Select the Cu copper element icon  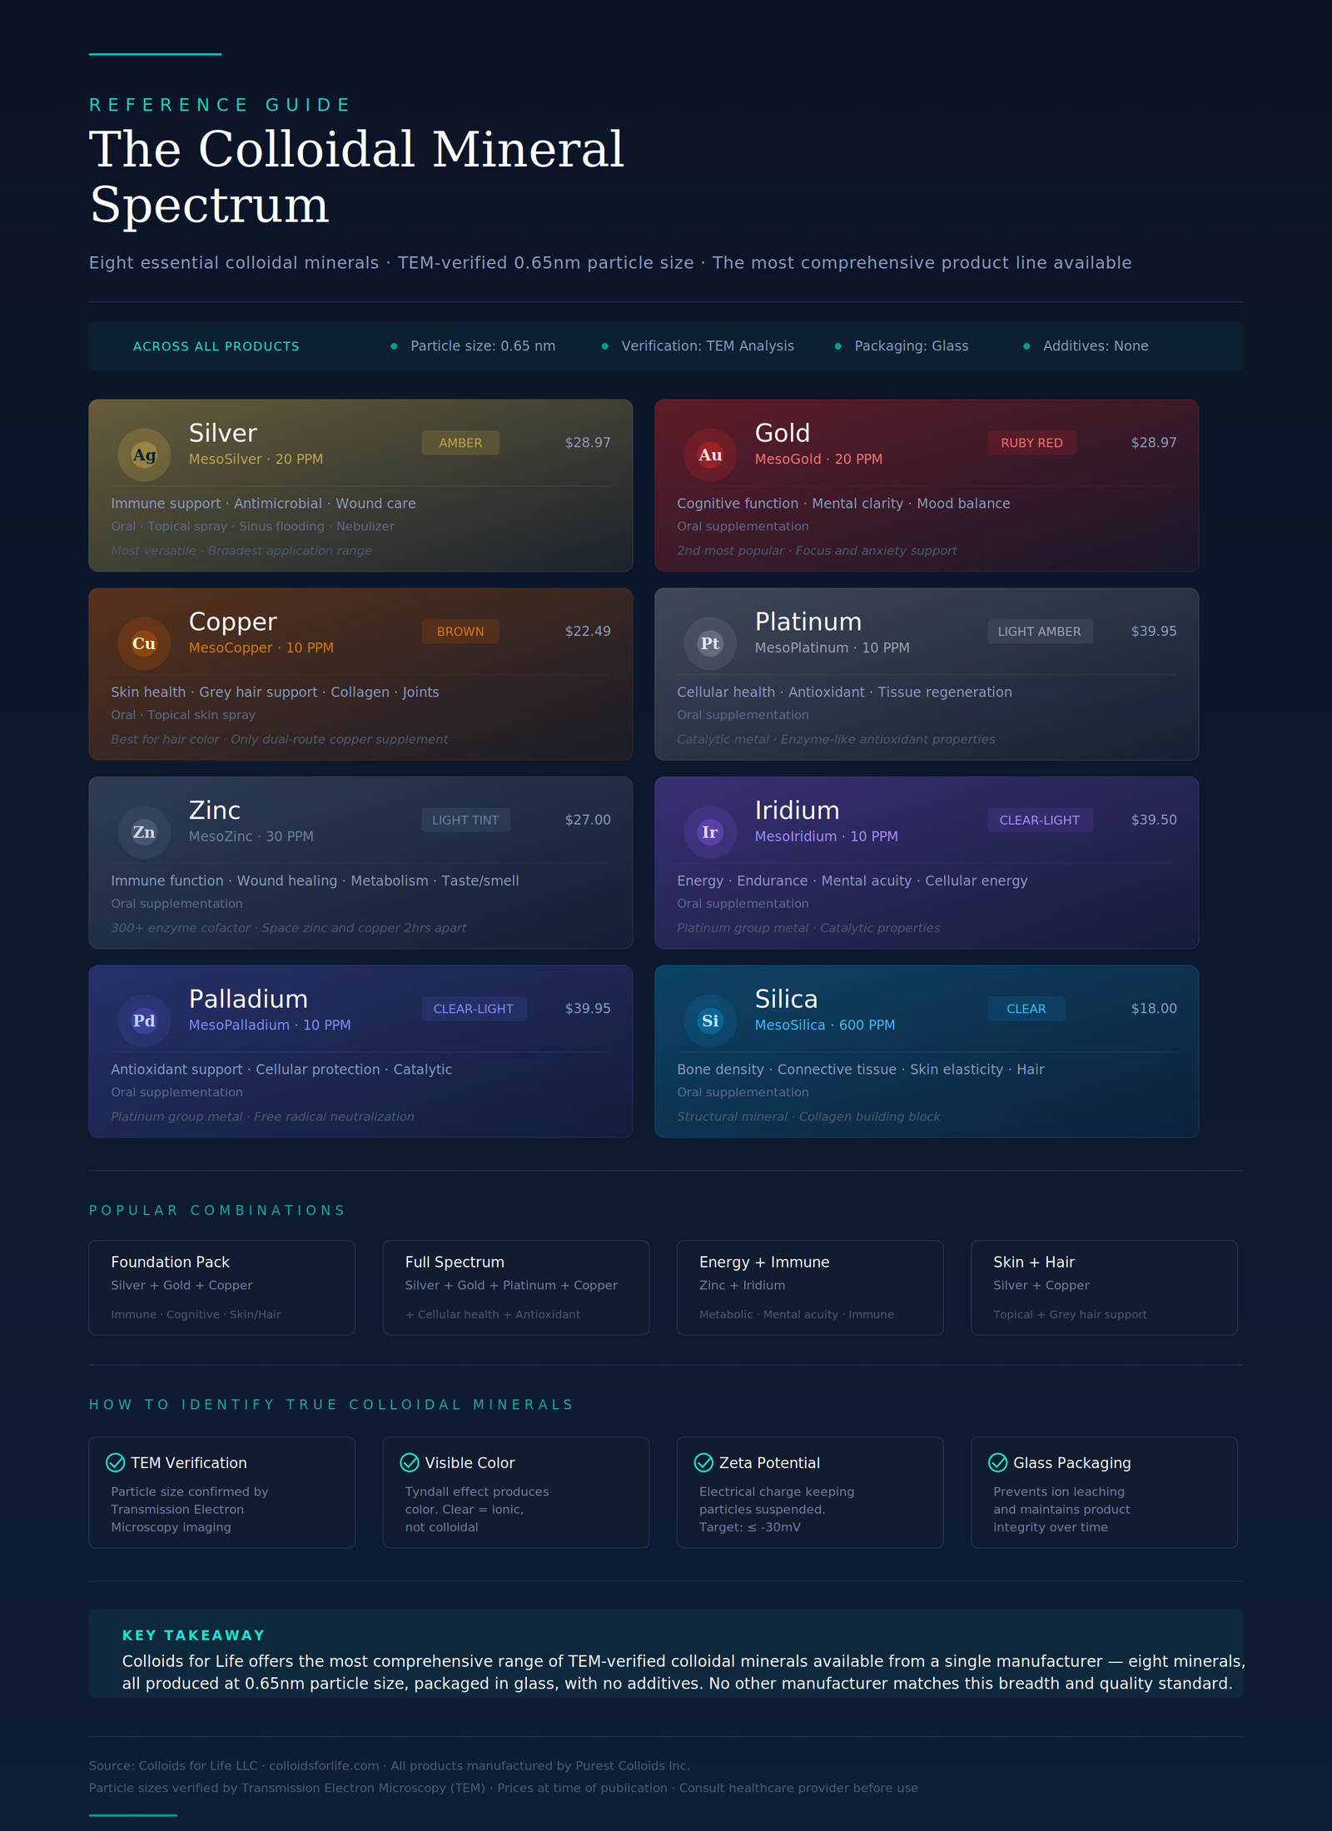point(144,643)
